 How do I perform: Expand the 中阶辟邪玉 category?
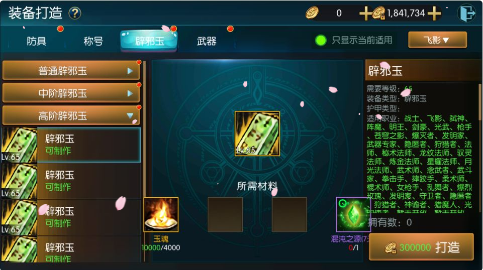(71, 93)
